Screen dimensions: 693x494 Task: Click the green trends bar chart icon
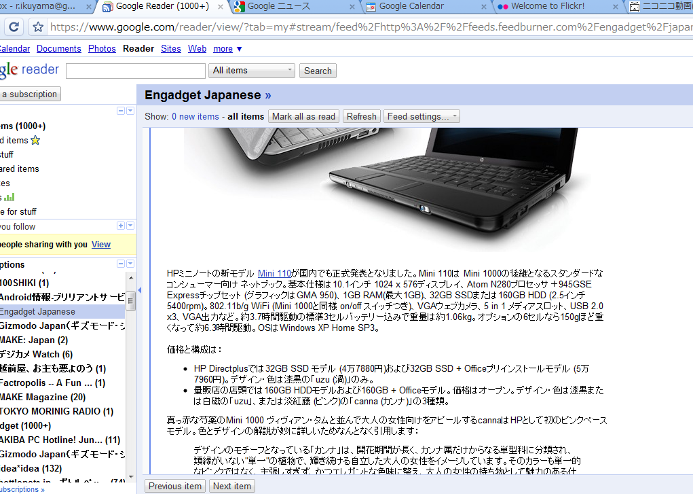(x=10, y=197)
